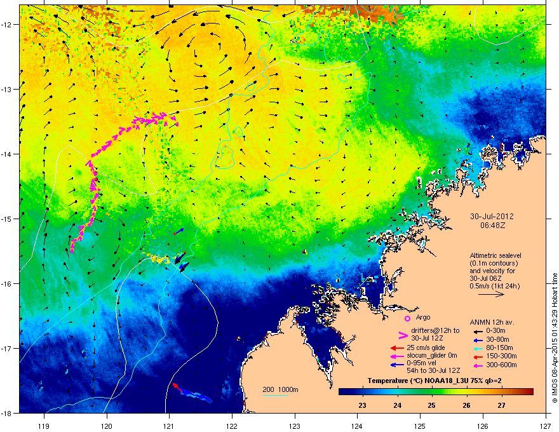This screenshot has height=432, width=559.
Task: Click the time text '06:48Z'
Action: pyautogui.click(x=492, y=226)
